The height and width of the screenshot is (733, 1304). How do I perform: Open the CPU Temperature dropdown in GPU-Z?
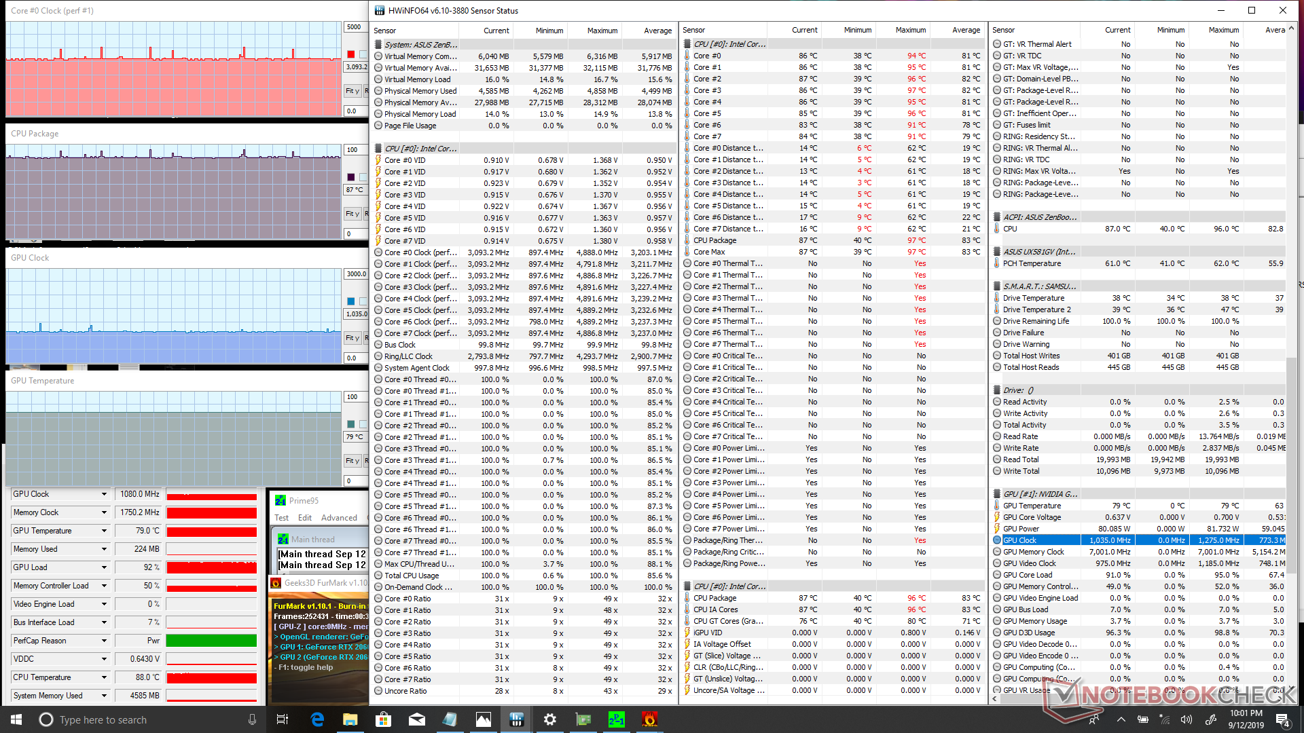click(x=104, y=677)
